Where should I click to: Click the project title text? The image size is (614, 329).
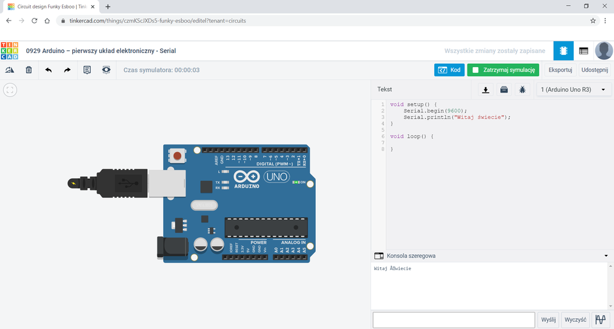click(x=101, y=51)
